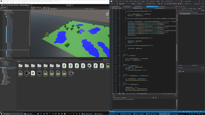Select Main Camera in the Hierarchy
This screenshot has width=205, height=115.
point(9,12)
